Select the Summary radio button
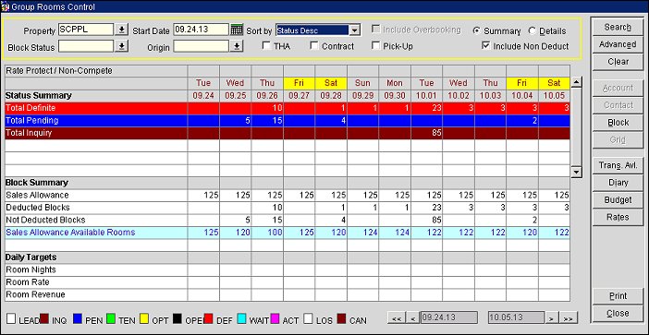Screen dimensions: 649x335 [x=476, y=30]
